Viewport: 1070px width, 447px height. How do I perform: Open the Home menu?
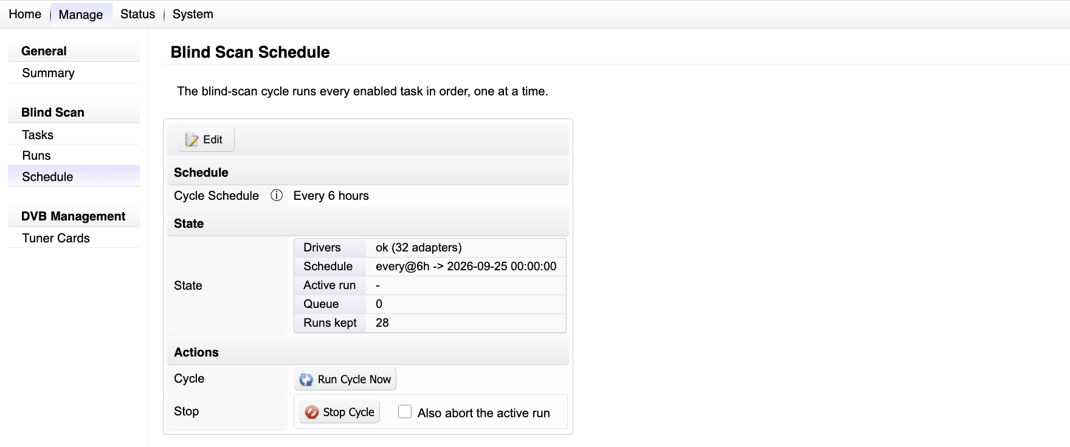click(25, 14)
